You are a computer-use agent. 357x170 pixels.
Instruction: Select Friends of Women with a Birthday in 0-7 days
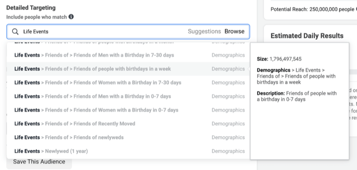coord(129,110)
